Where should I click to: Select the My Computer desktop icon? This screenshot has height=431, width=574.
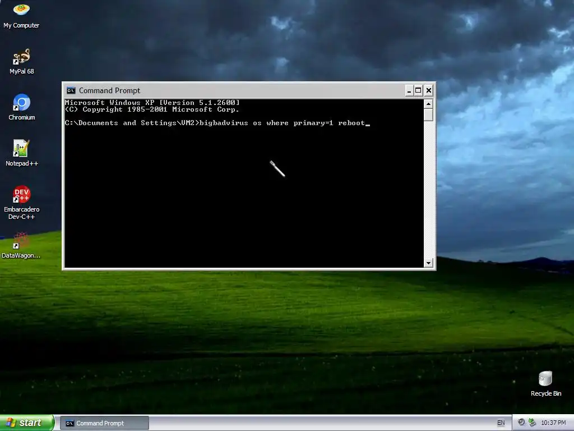[21, 16]
